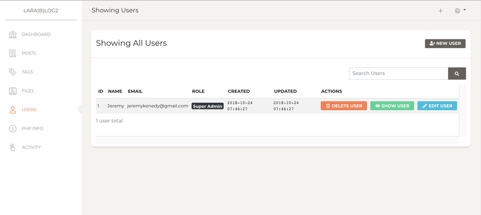Click the Activity pointing-hand icon
Screen dimensions: 481x215
13,147
